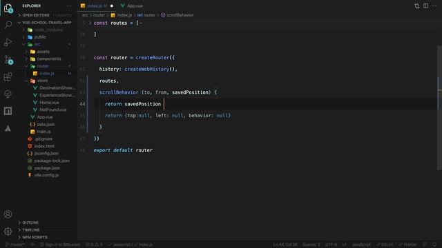Screen dimensions: 442x248
Task: Click the sync changes icon in status bar
Action: [32, 245]
